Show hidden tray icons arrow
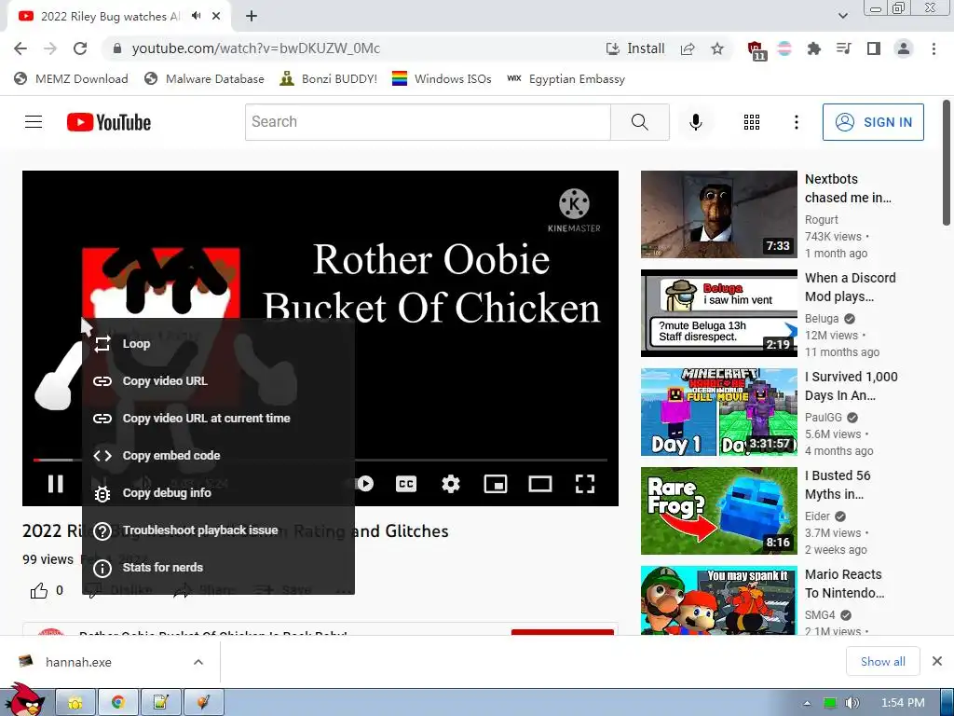The height and width of the screenshot is (716, 954). point(807,703)
